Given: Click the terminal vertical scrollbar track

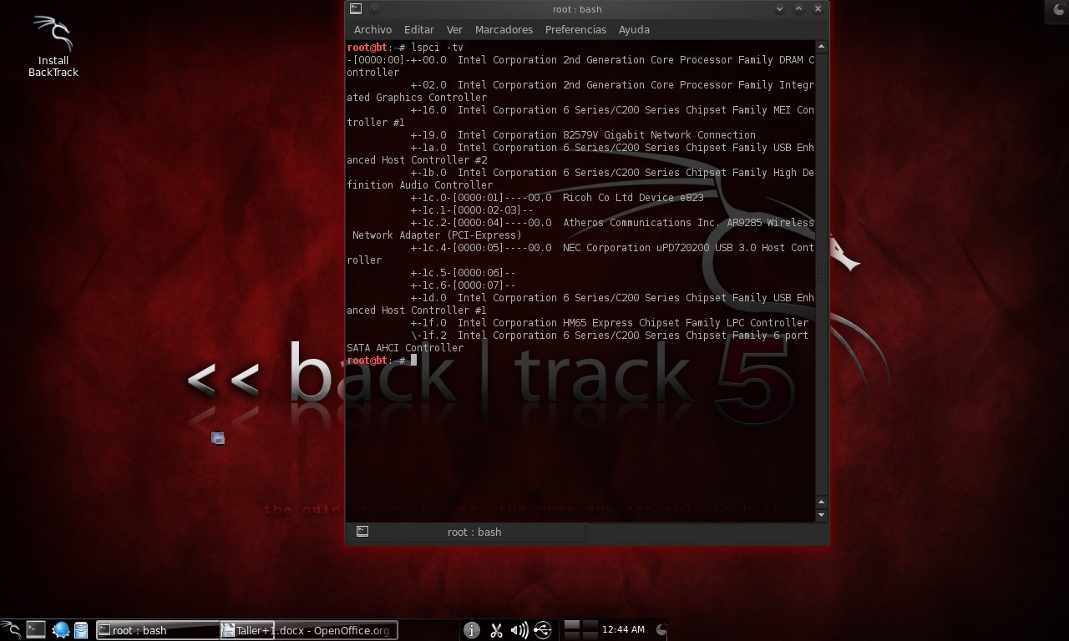Looking at the screenshot, I should [821, 275].
